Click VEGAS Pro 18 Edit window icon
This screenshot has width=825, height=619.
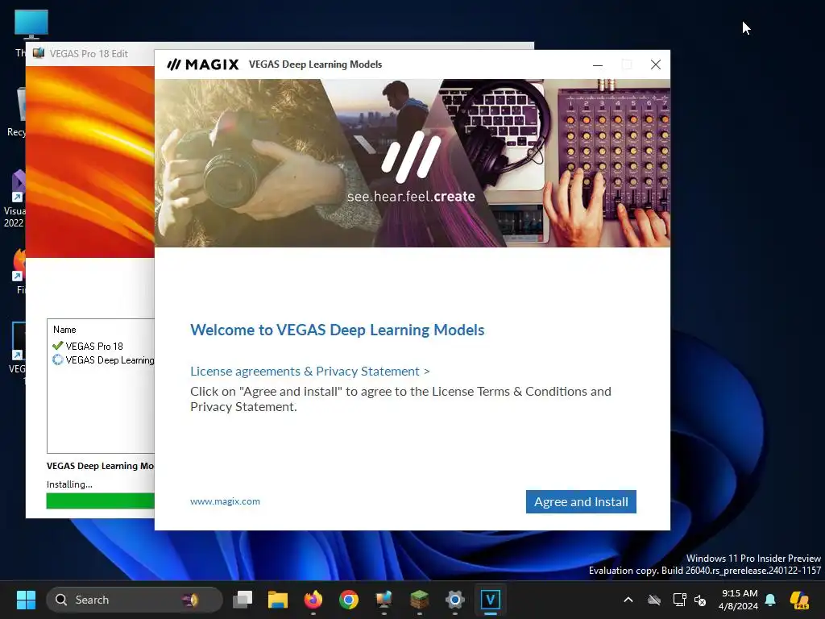[x=39, y=53]
